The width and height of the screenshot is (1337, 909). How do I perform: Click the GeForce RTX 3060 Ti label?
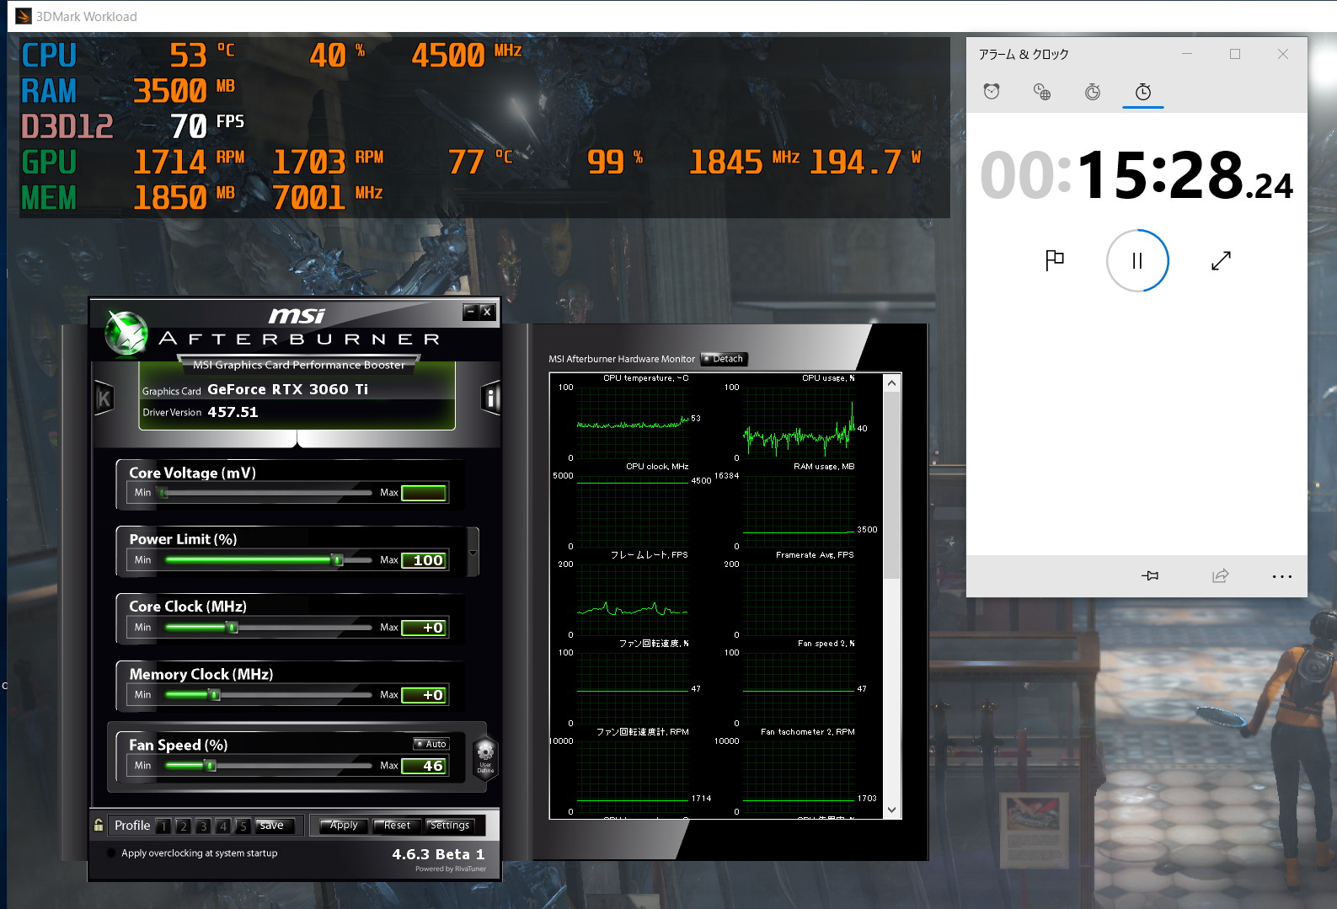[x=288, y=389]
